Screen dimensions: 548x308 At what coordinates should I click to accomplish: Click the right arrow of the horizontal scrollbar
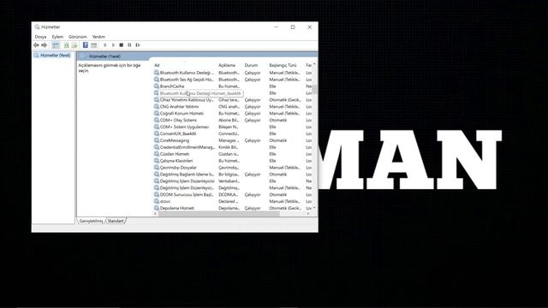pyautogui.click(x=308, y=214)
